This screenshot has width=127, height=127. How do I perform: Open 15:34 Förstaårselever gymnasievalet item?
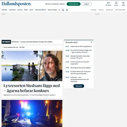pos(79,72)
